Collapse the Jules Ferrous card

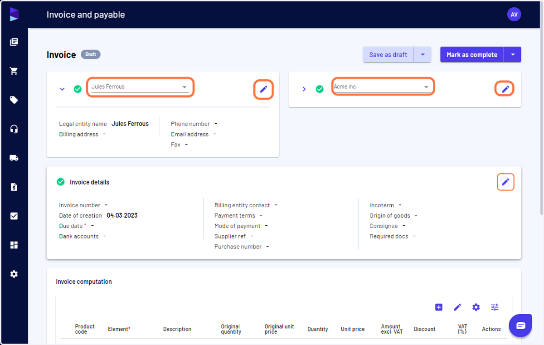[63, 89]
